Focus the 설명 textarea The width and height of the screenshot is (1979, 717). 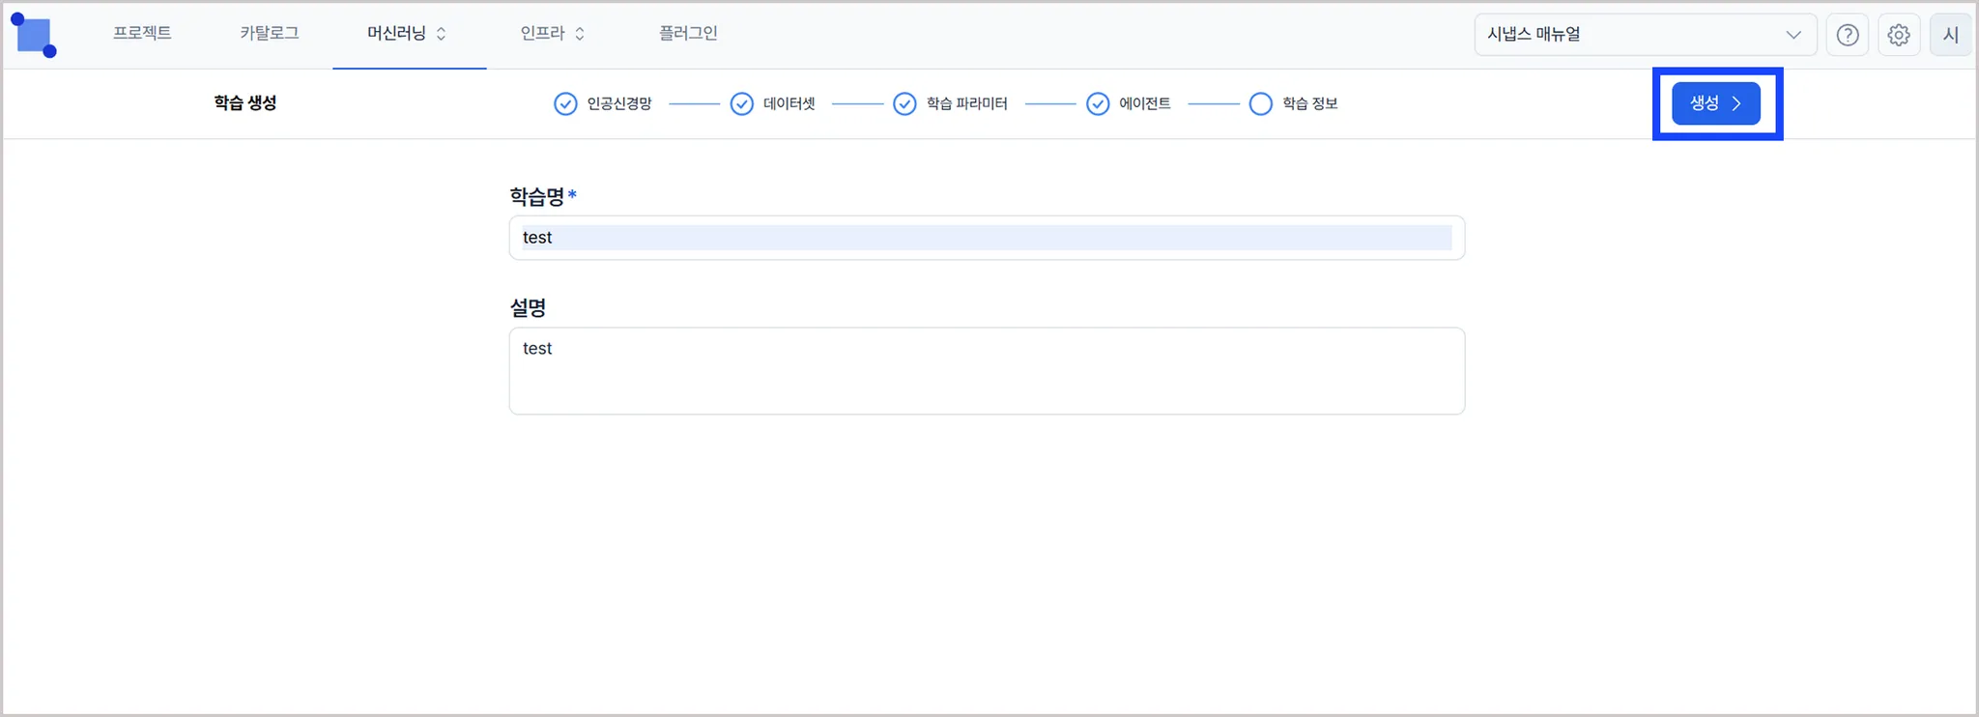[x=987, y=371]
